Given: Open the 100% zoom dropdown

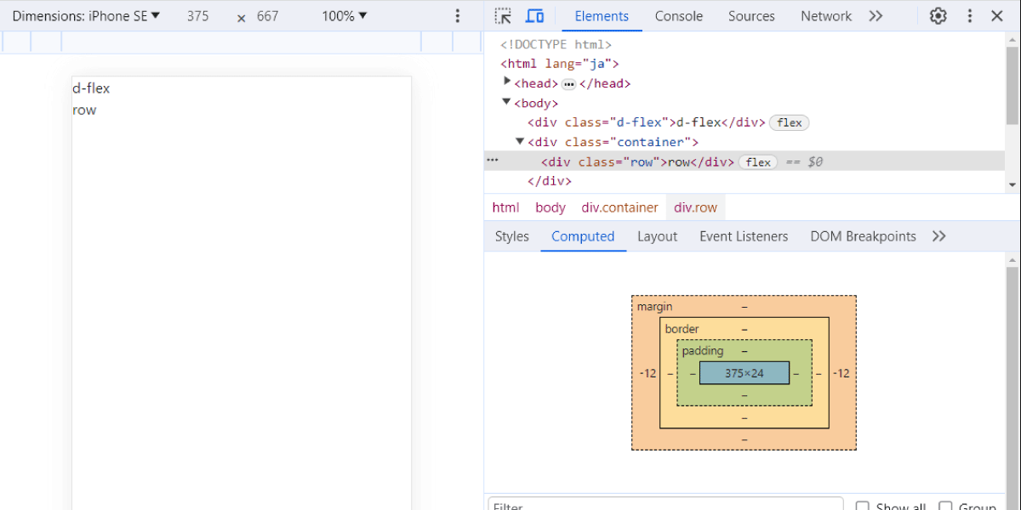Looking at the screenshot, I should click(345, 16).
